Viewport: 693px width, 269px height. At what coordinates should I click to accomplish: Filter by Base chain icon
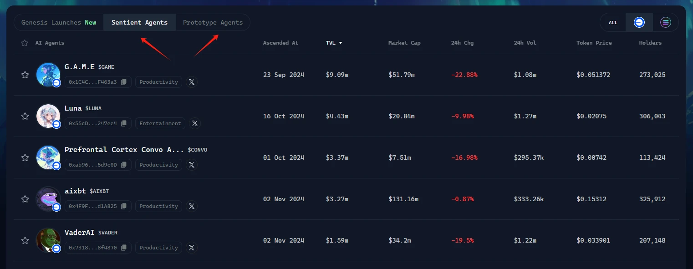(x=639, y=22)
